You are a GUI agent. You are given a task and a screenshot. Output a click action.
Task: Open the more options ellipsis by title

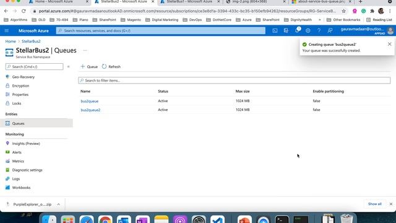pyautogui.click(x=85, y=50)
